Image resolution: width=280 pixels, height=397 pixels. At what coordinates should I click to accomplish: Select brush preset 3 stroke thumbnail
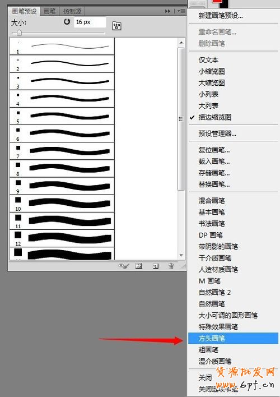[62, 81]
